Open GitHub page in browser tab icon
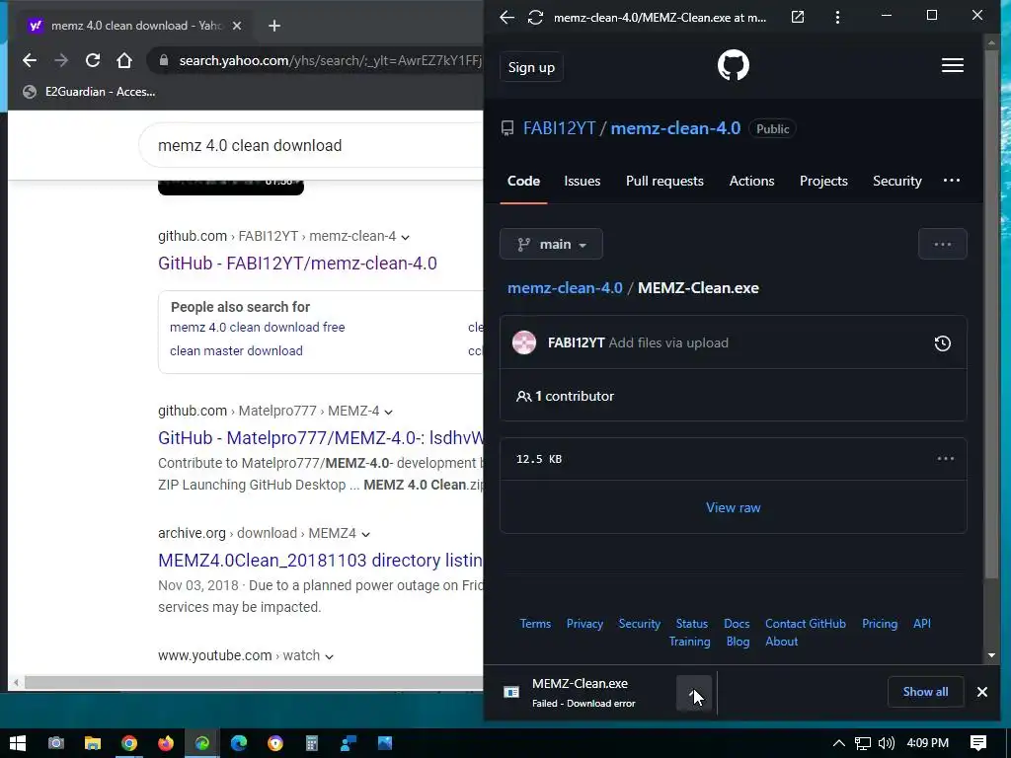The width and height of the screenshot is (1011, 758). tap(798, 18)
